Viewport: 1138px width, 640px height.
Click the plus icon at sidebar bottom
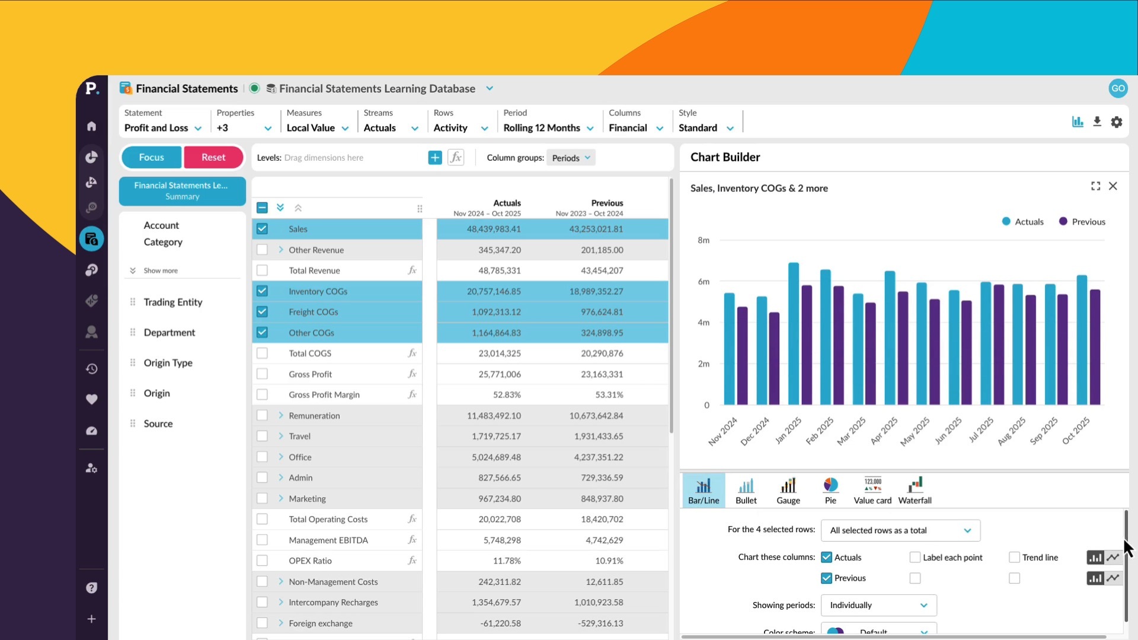click(91, 619)
